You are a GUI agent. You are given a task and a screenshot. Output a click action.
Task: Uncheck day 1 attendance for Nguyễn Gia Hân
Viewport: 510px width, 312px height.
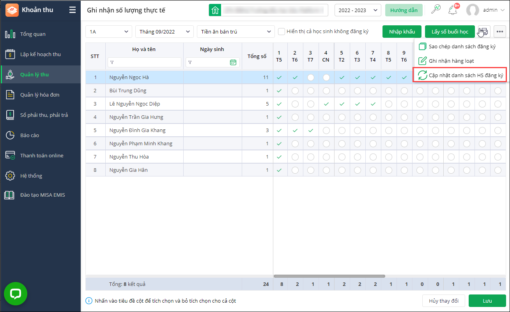(279, 170)
